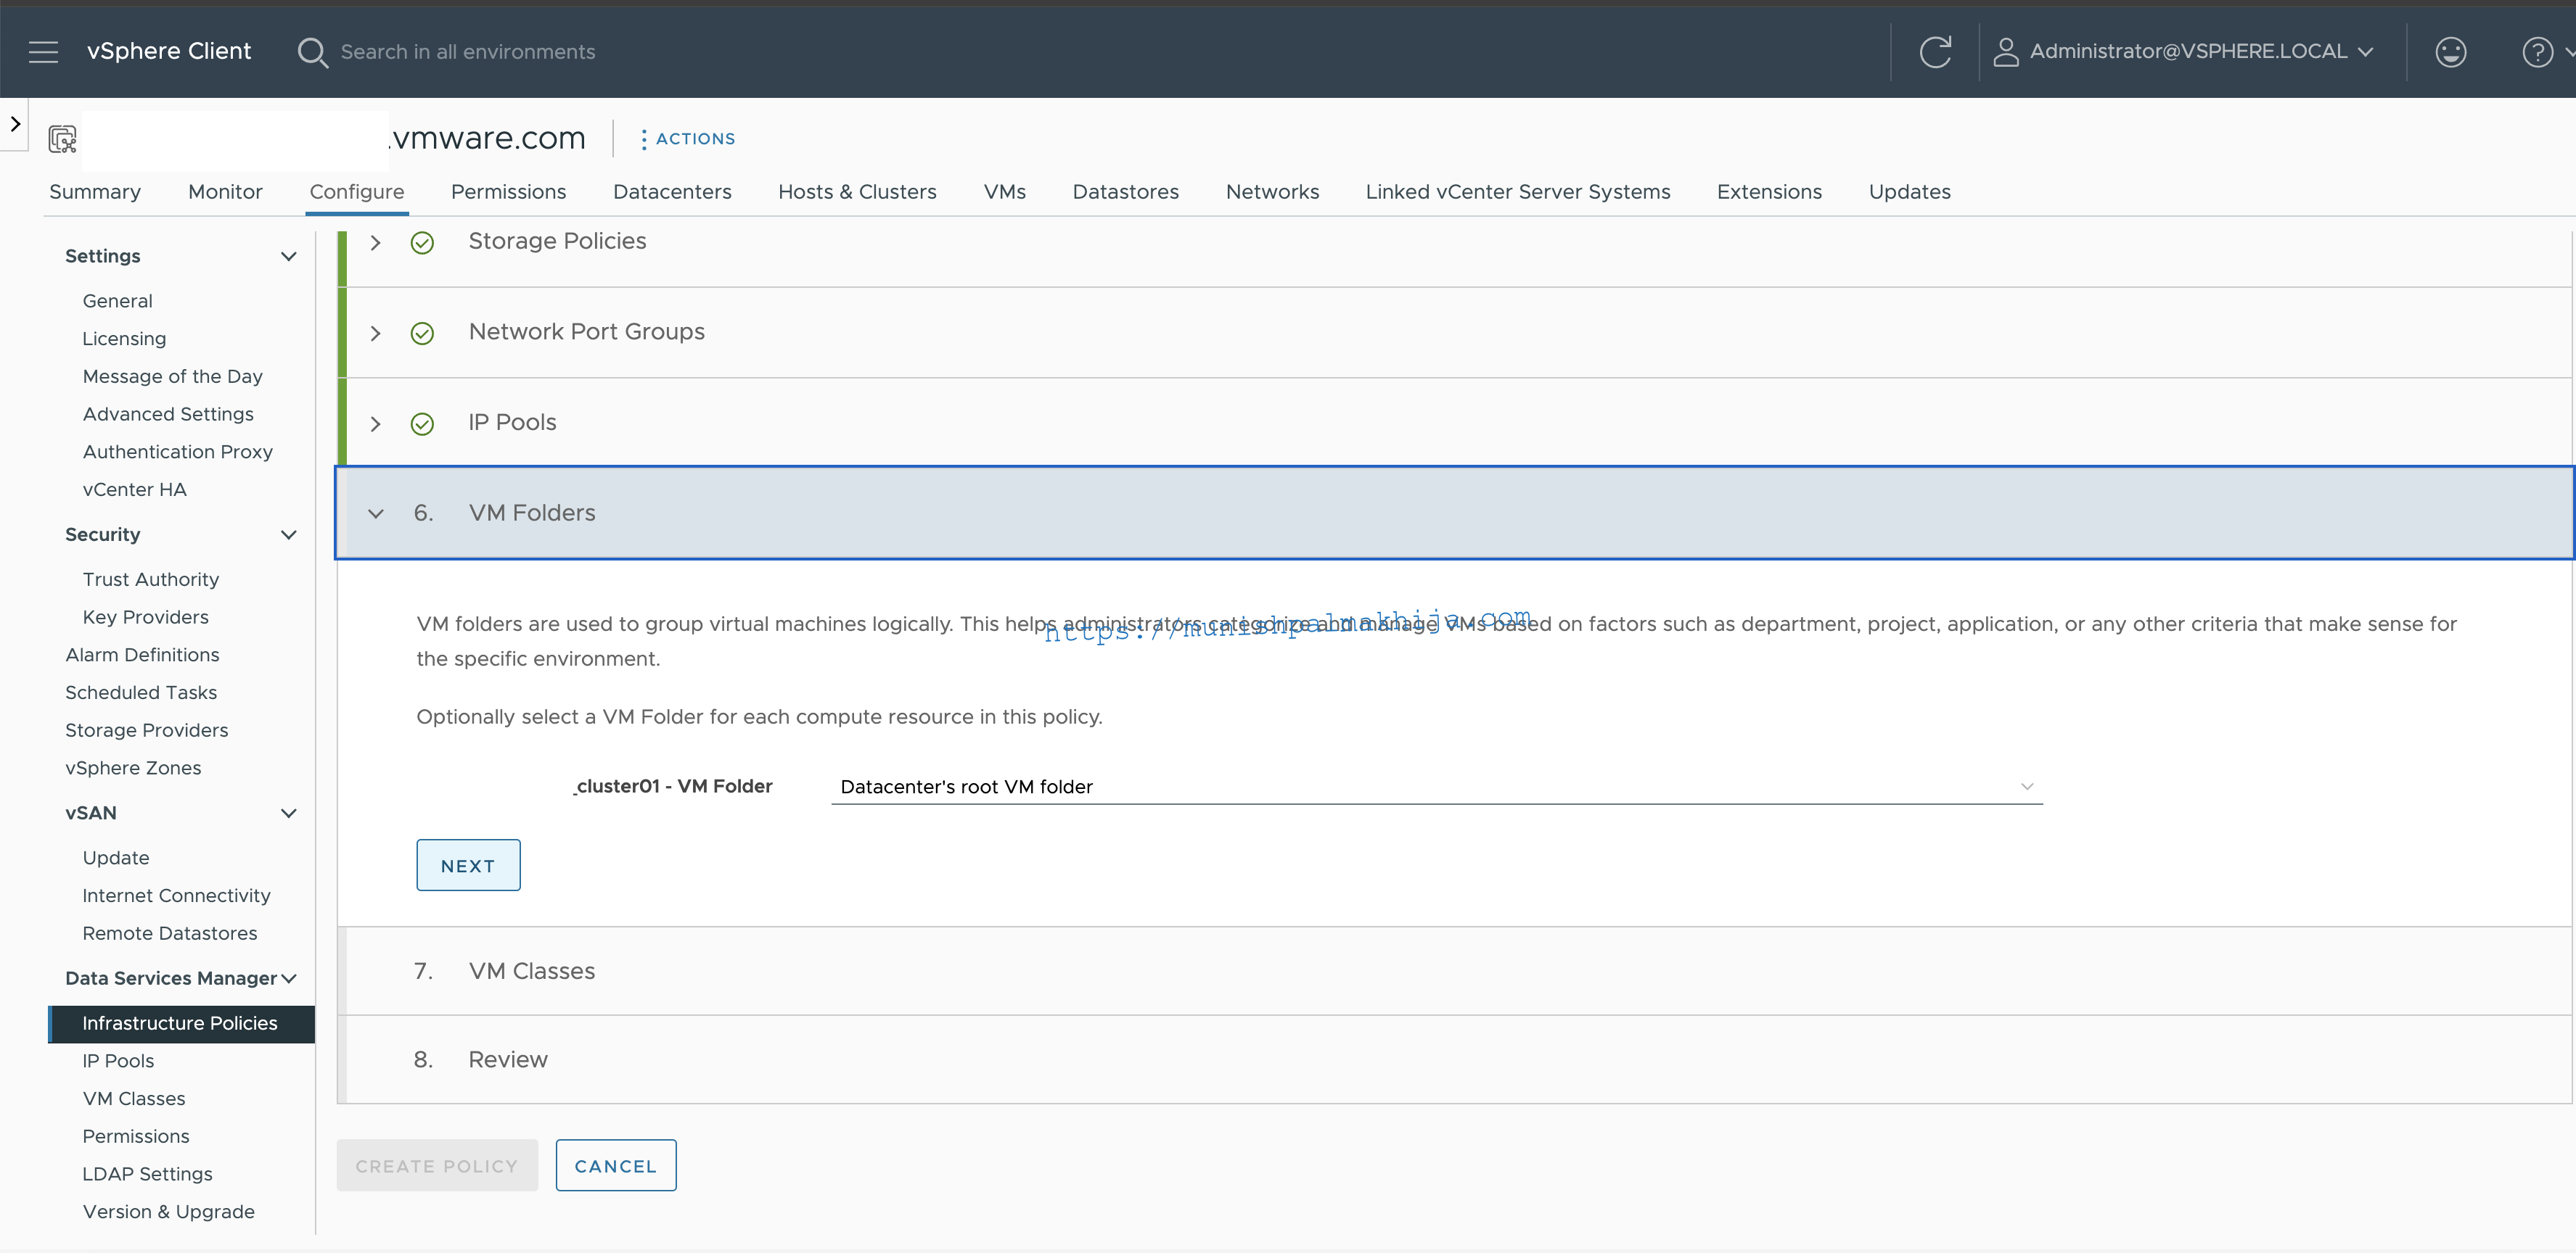2576x1253 pixels.
Task: Click IP Pools green check icon
Action: [422, 425]
